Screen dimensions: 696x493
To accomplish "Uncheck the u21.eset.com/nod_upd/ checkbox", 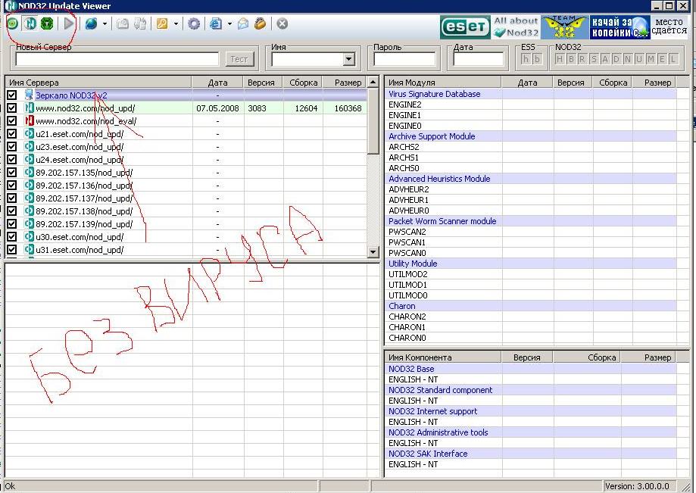I will coord(12,133).
